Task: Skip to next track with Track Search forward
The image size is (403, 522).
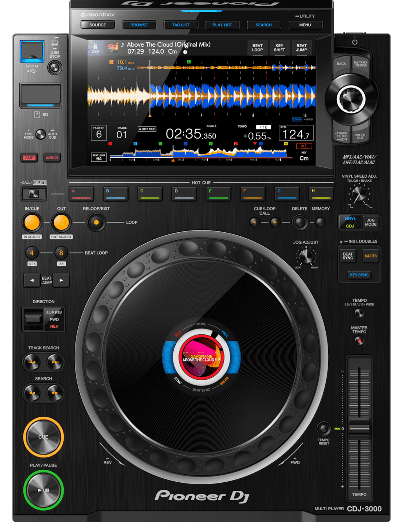Action: pos(55,362)
